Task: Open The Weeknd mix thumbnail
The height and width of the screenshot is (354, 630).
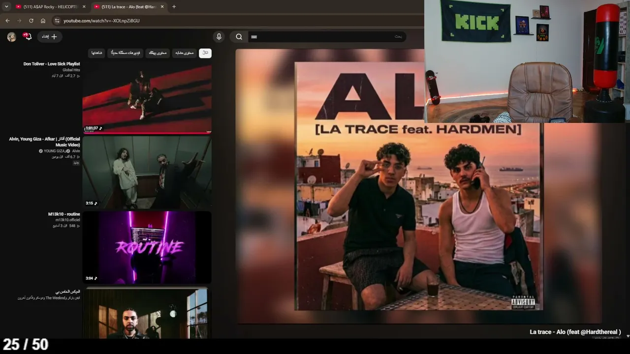Action: pyautogui.click(x=147, y=313)
